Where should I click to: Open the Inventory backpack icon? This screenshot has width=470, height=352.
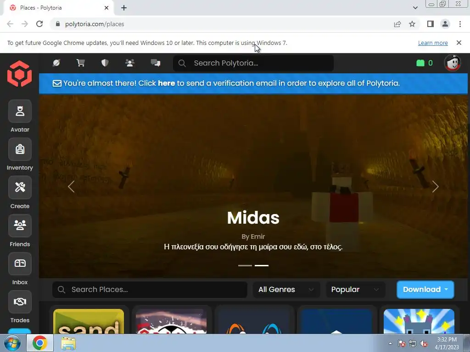(20, 149)
